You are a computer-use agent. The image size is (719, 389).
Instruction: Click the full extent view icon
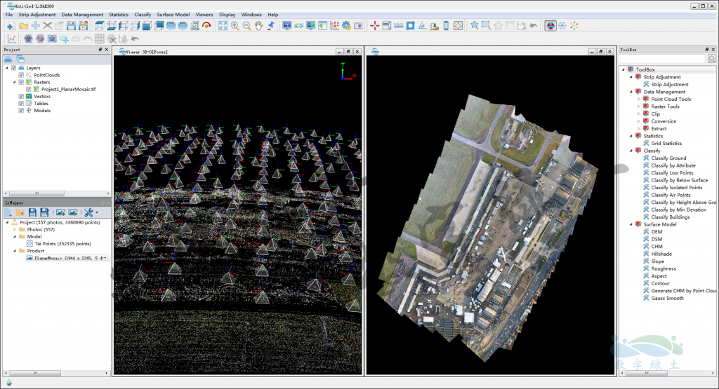(223, 26)
